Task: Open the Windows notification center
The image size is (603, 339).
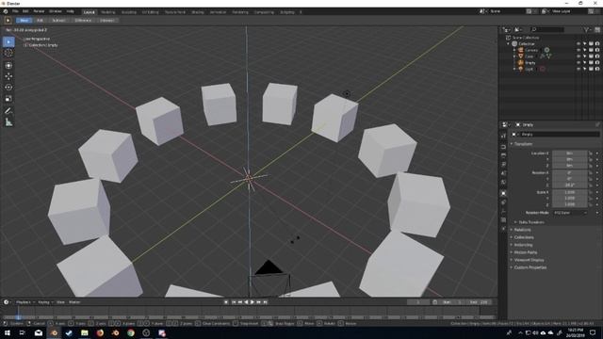Action: coord(593,332)
